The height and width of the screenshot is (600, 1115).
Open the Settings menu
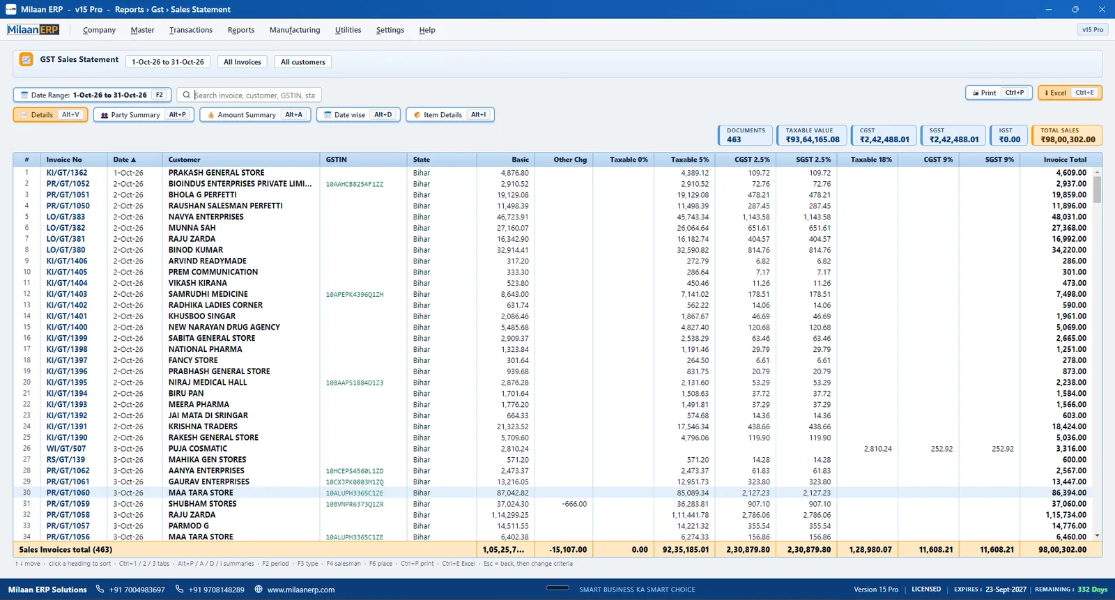point(390,30)
